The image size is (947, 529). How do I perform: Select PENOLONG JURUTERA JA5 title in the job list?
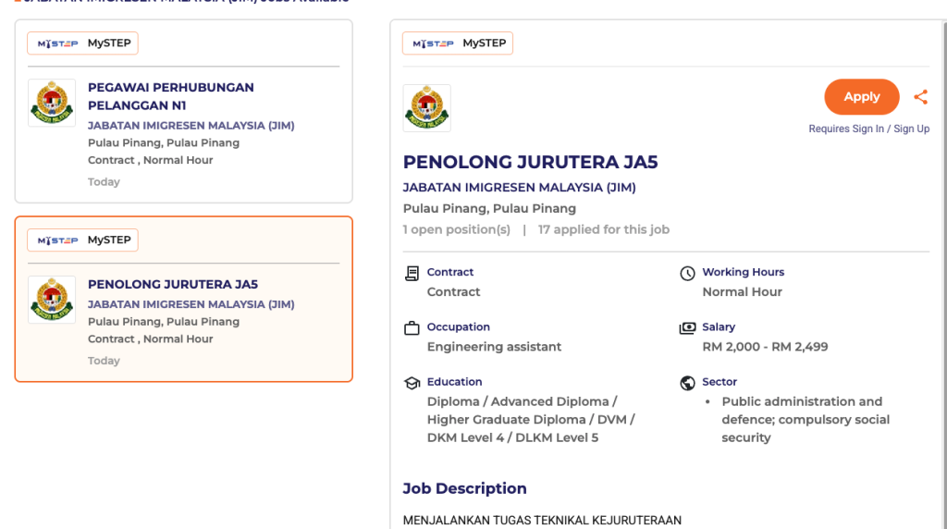click(172, 285)
